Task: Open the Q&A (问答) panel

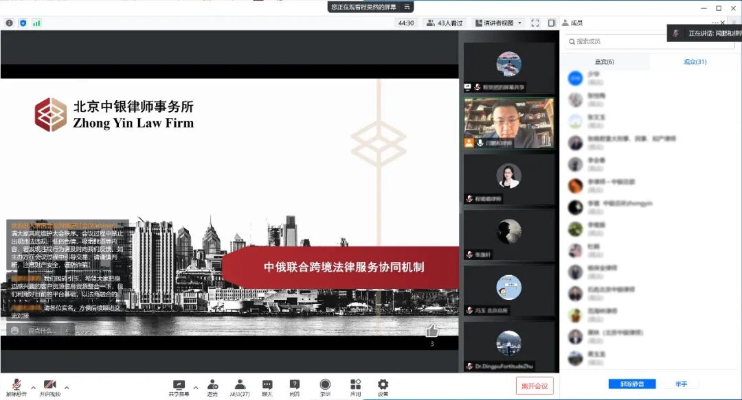Action: (x=293, y=385)
